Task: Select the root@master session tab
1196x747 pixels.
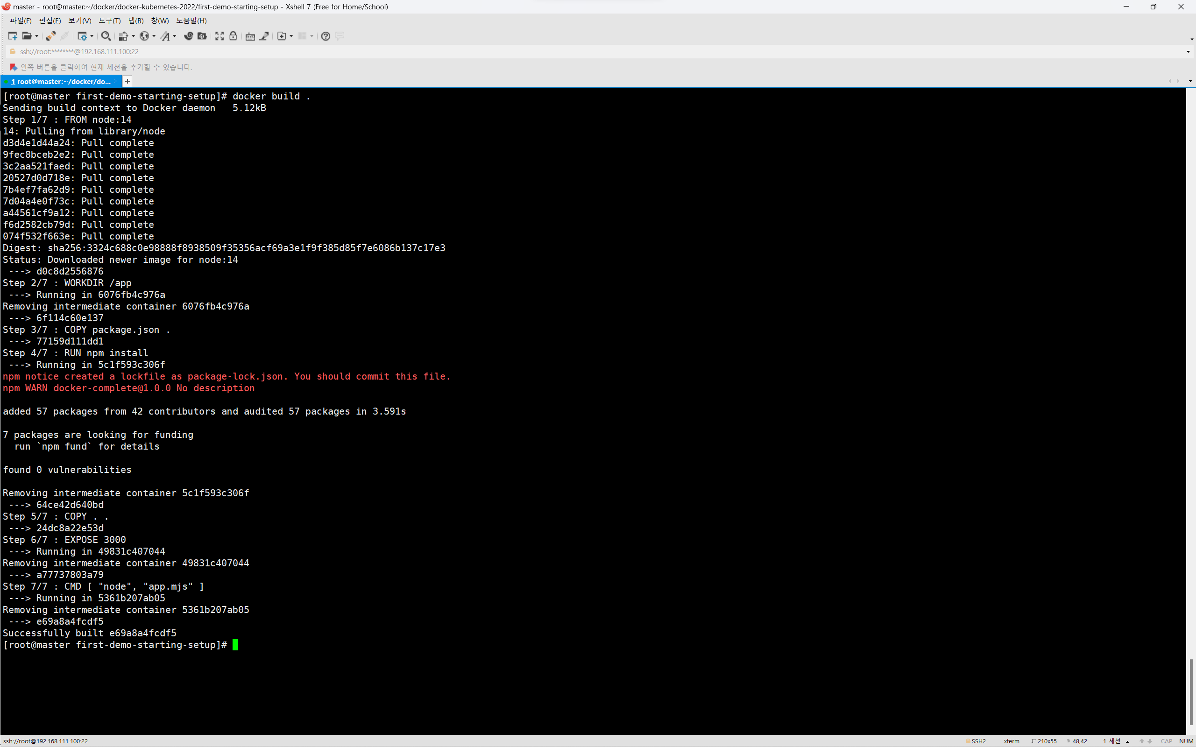Action: 60,82
